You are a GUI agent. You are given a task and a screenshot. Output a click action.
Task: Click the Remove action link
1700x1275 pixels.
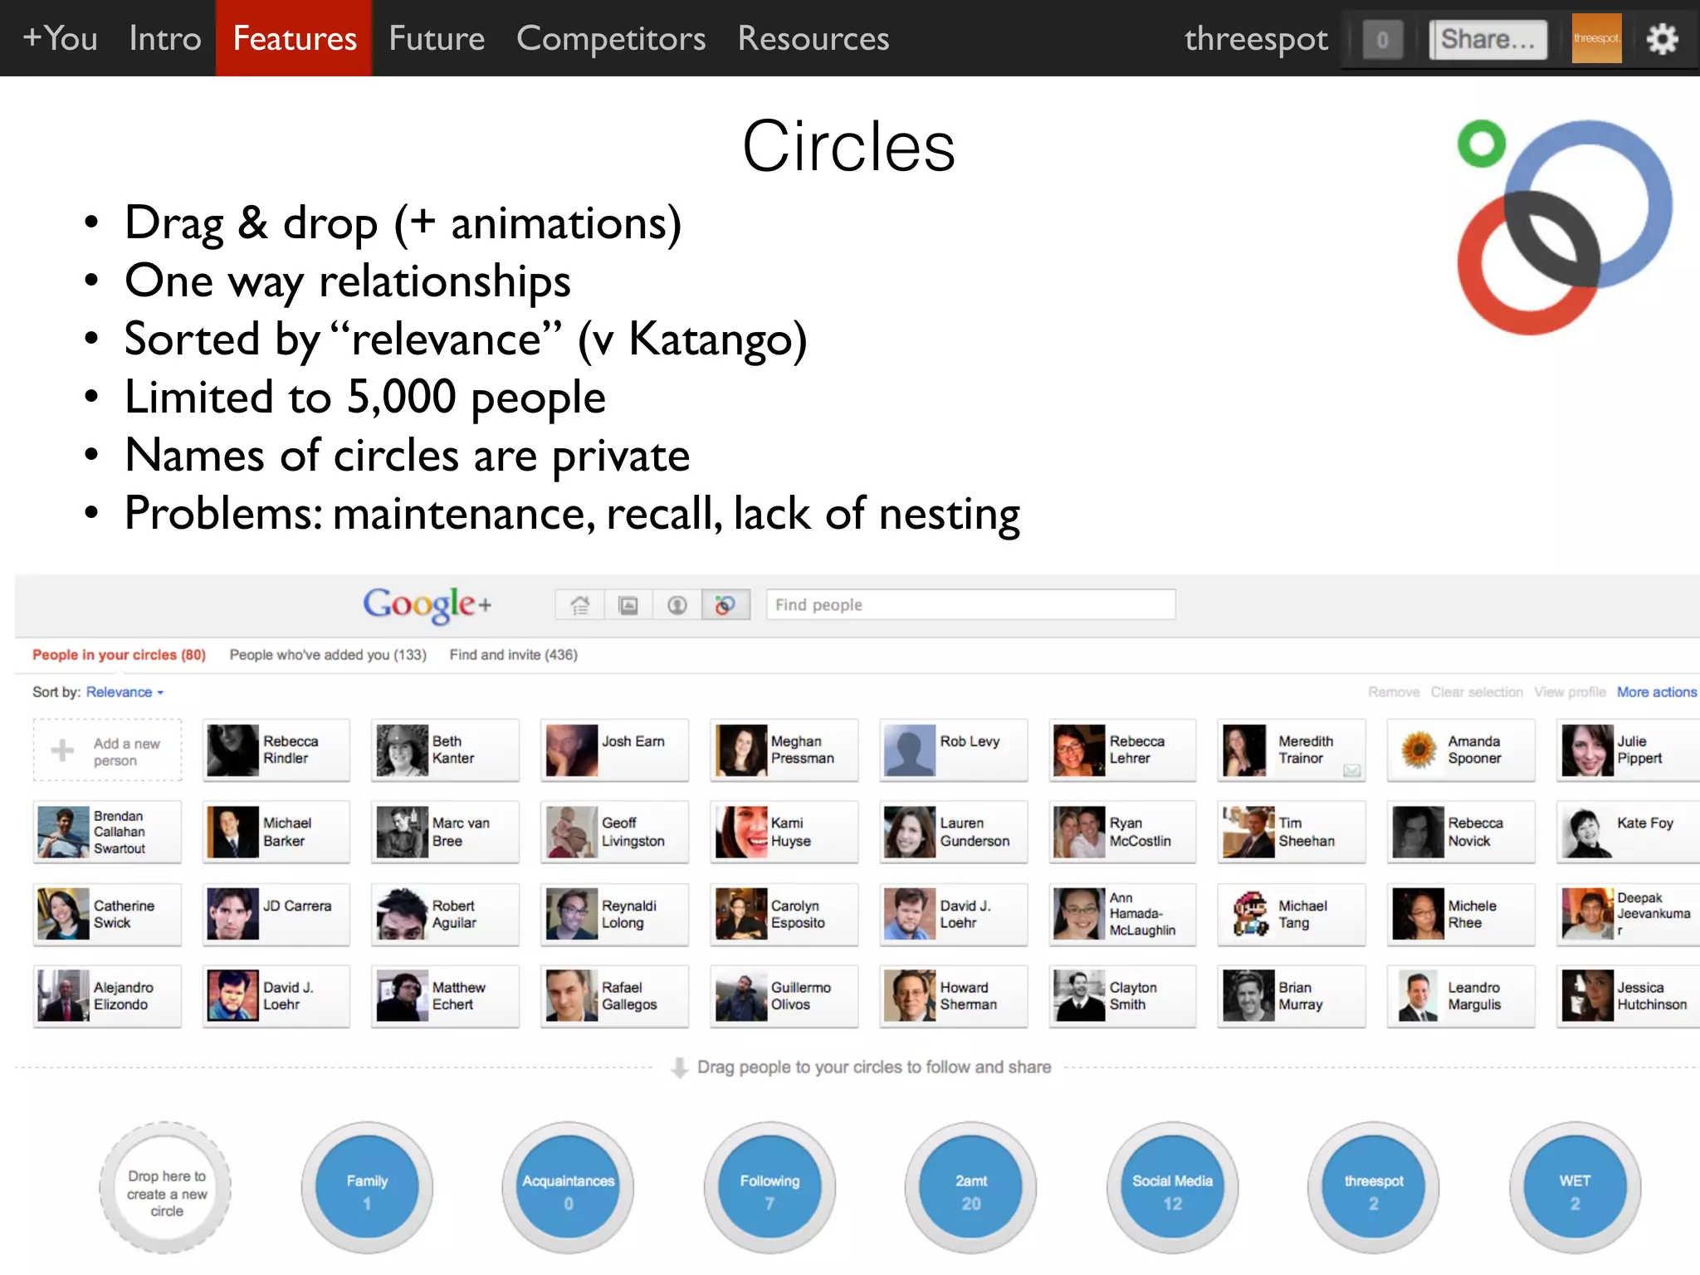tap(1394, 692)
